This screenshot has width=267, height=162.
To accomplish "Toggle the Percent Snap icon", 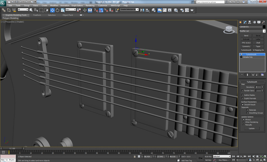I will (x=106, y=10).
